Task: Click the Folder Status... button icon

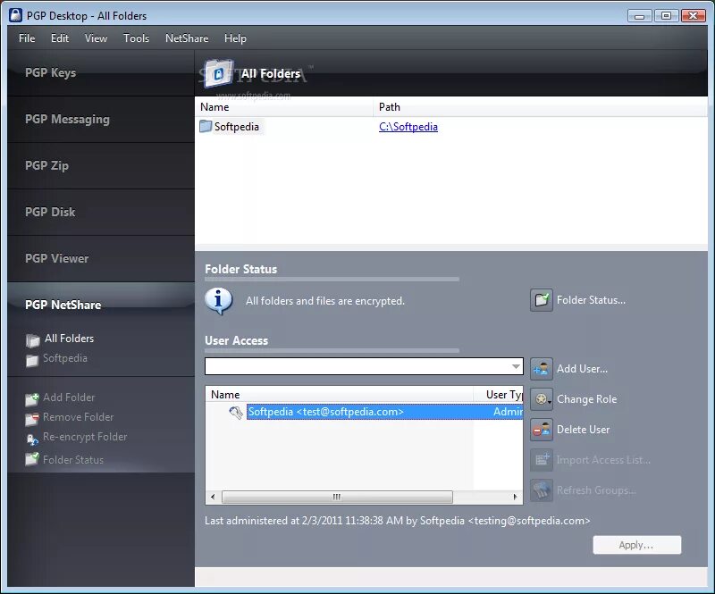Action: [542, 300]
